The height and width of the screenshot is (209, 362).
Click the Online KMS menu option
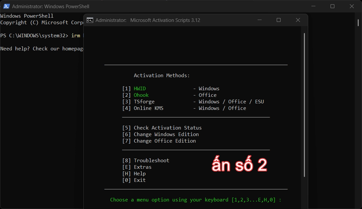148,108
